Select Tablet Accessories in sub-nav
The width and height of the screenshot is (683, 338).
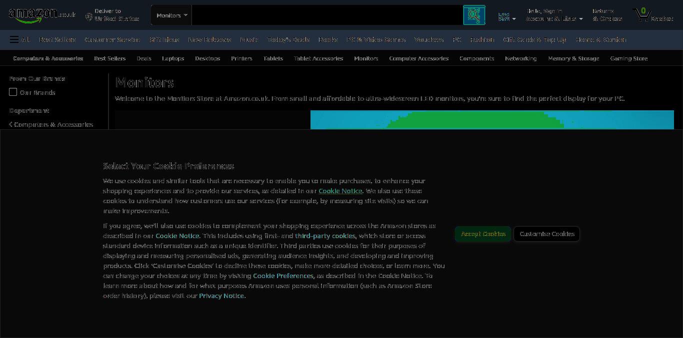click(x=318, y=58)
